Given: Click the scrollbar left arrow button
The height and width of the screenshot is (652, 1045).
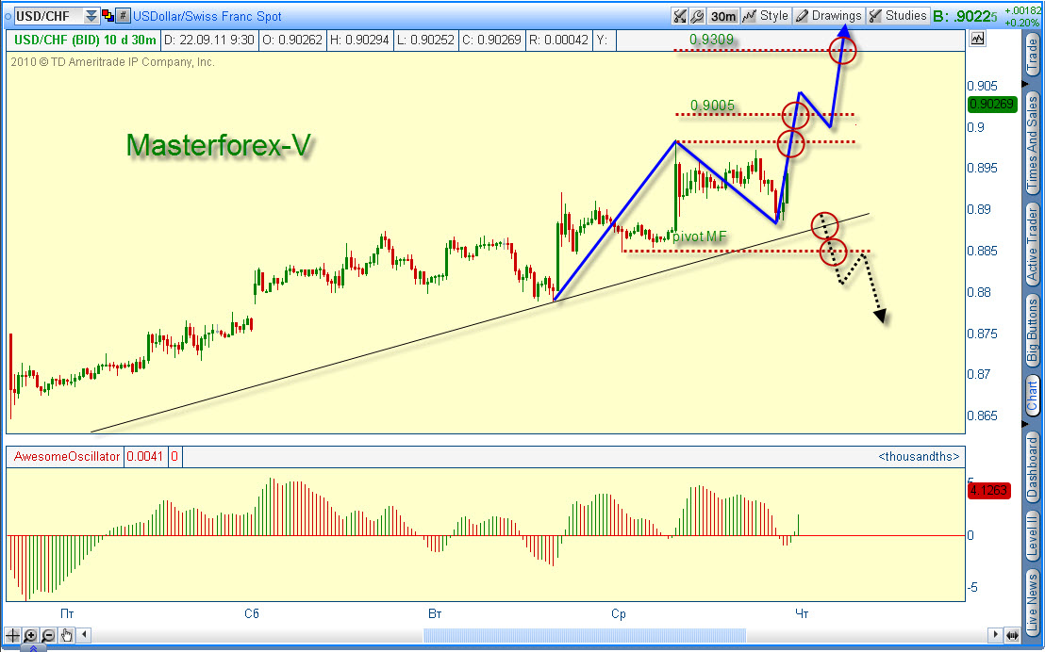Looking at the screenshot, I should 83,636.
